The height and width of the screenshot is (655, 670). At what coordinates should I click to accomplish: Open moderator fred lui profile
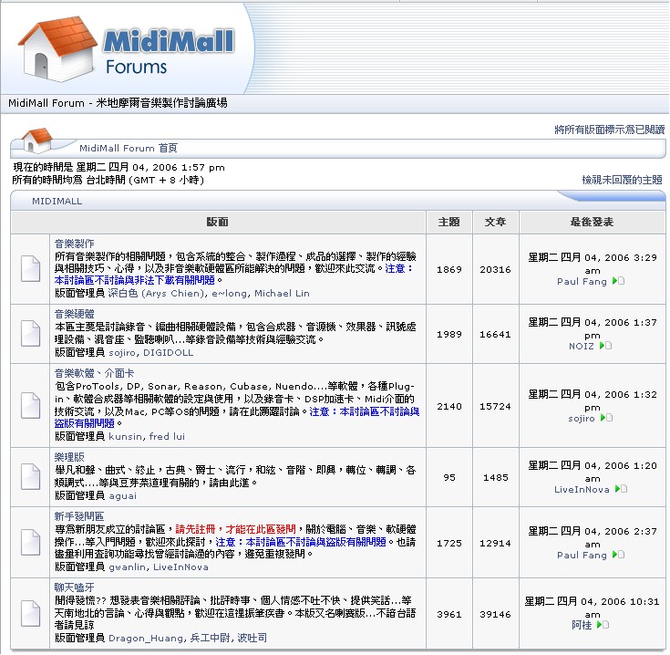167,437
